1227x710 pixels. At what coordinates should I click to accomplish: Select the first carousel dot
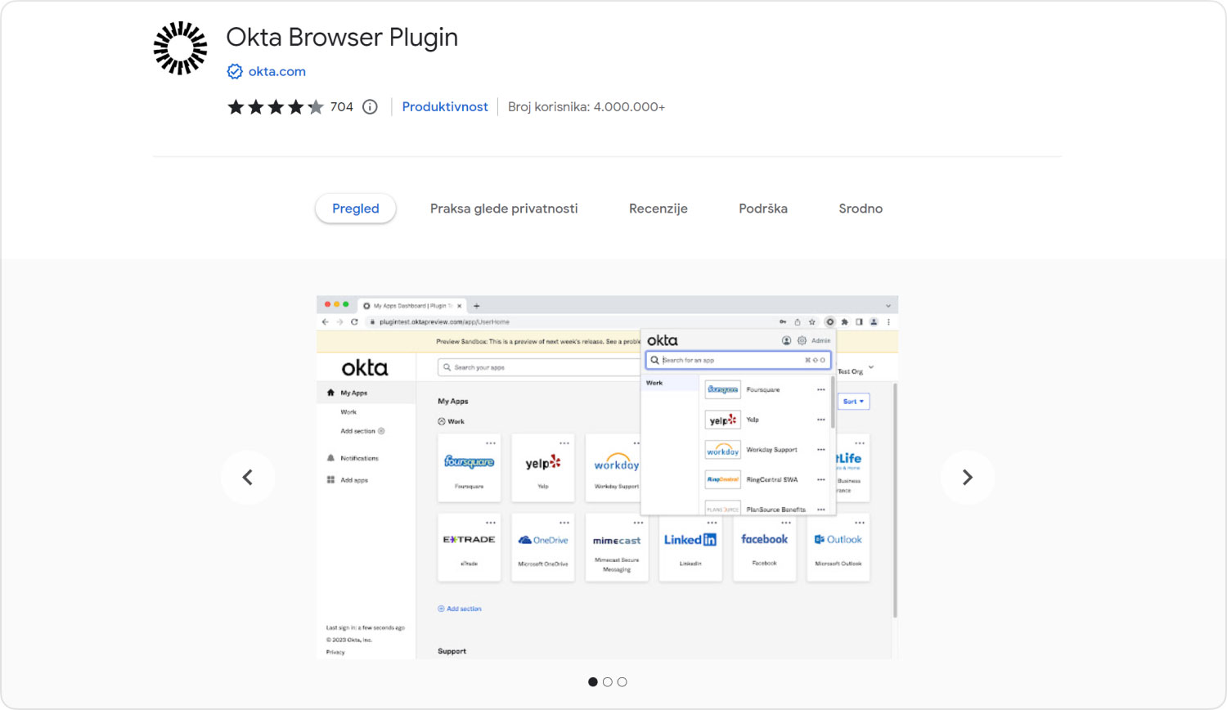593,682
